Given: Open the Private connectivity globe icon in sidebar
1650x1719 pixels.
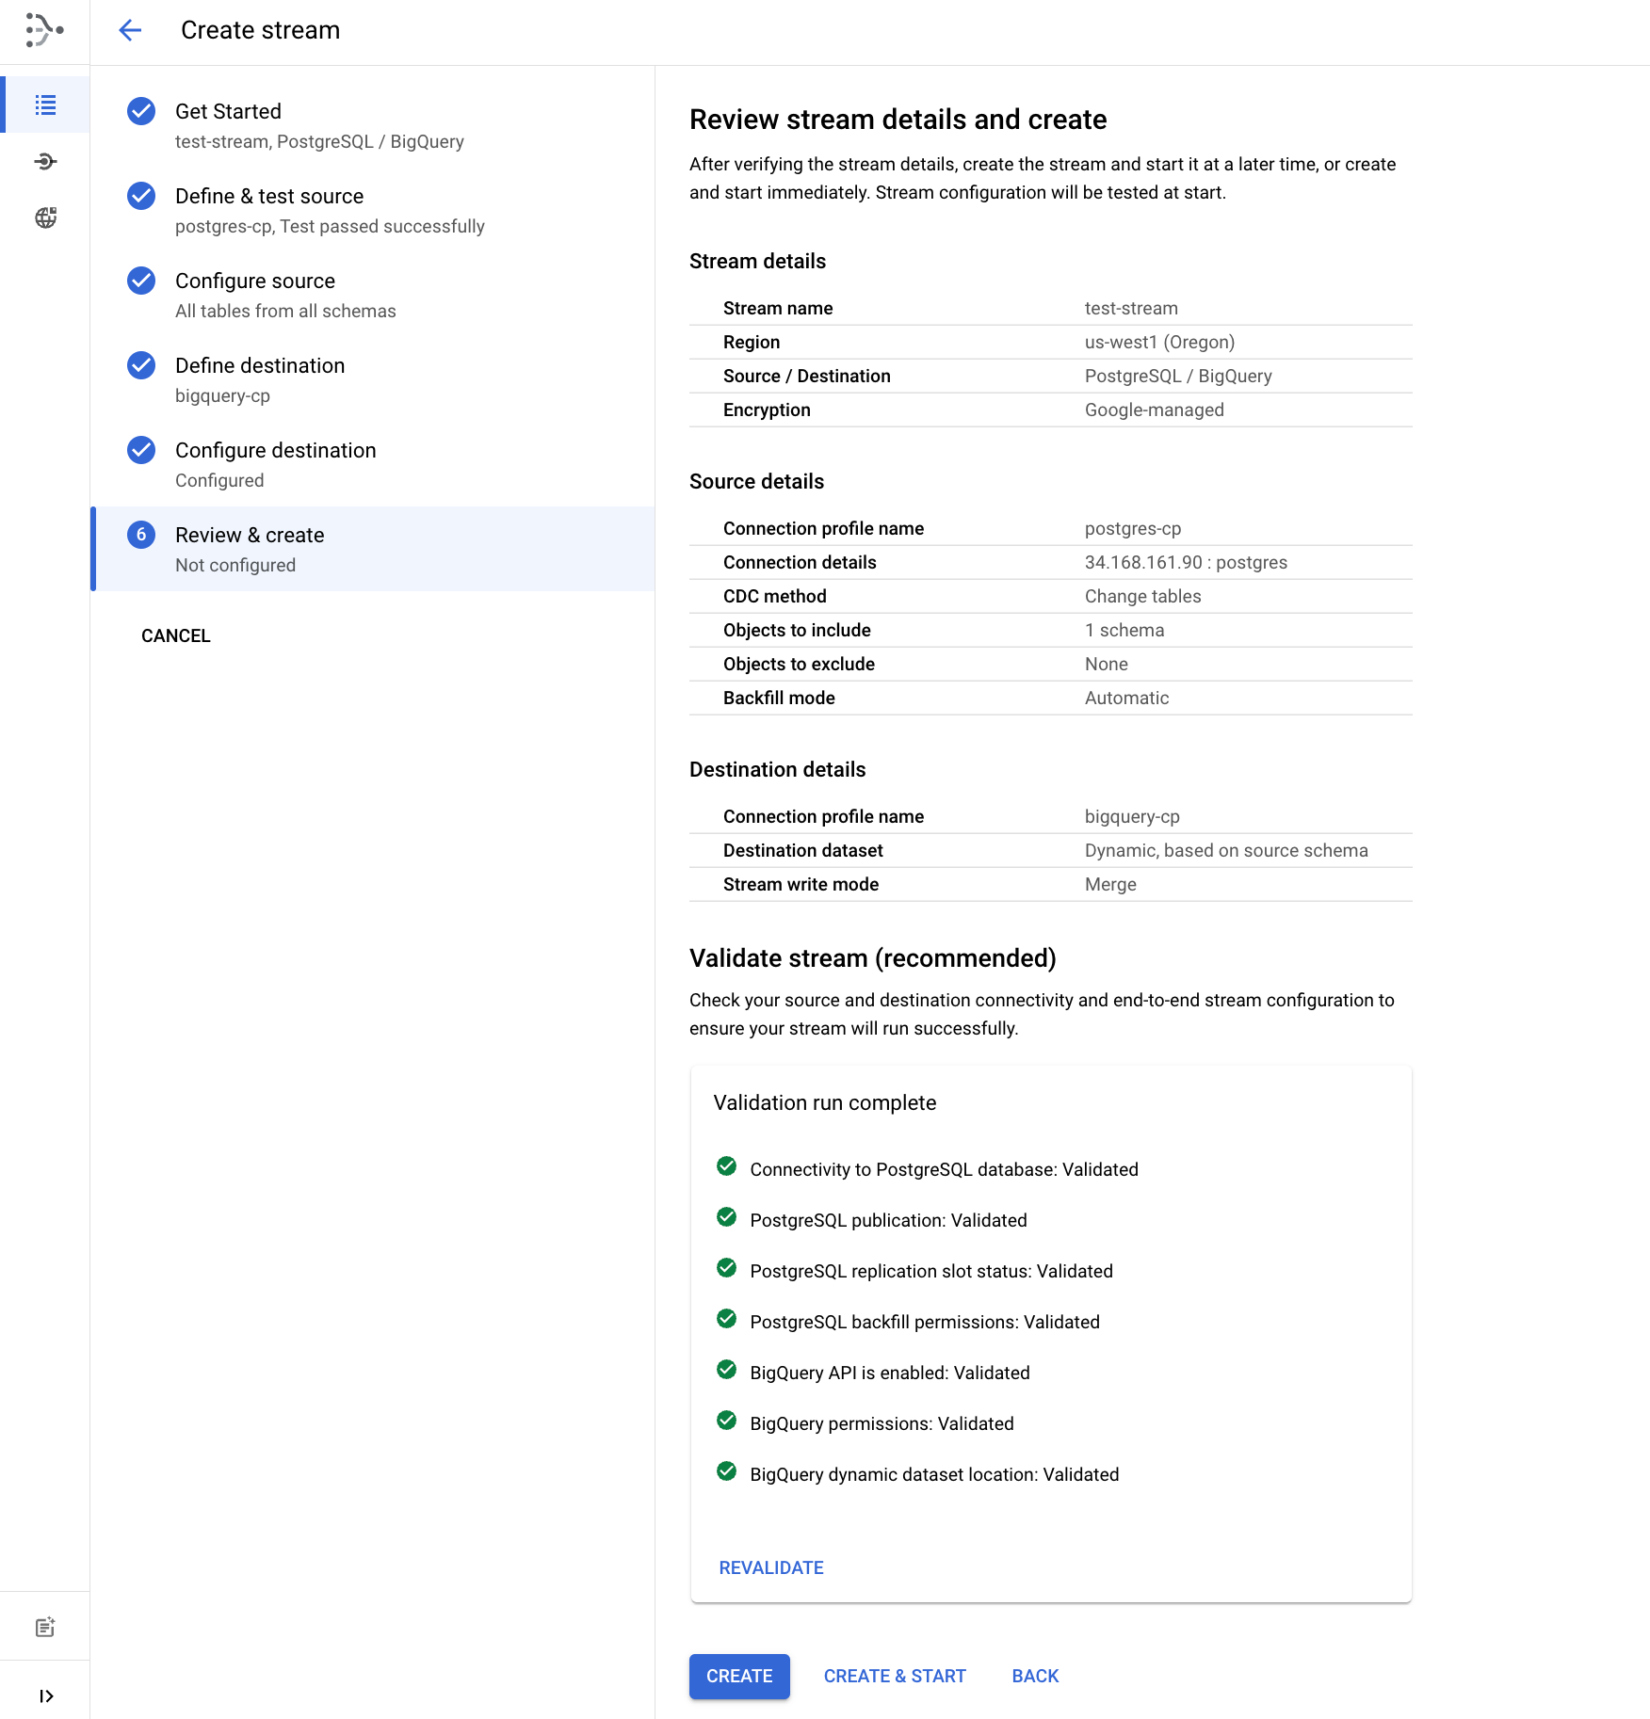Looking at the screenshot, I should click(44, 217).
